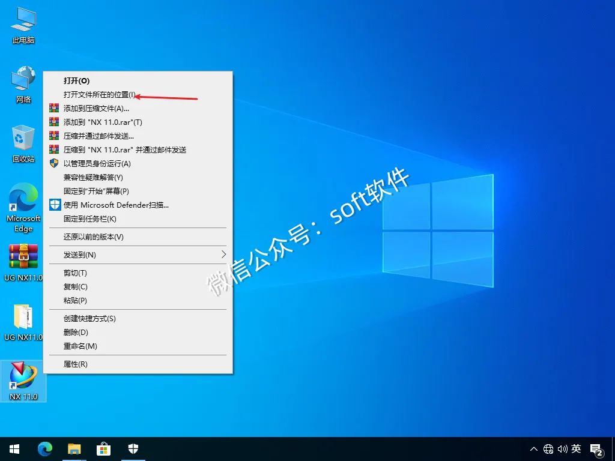Choose 兼容性疑难解答(Y)

click(138, 178)
